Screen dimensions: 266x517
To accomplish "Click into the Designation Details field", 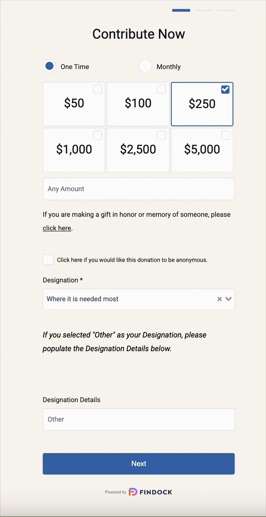I will click(138, 419).
